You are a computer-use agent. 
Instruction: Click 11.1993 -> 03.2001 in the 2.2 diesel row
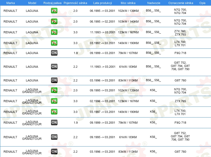coord(103,67)
